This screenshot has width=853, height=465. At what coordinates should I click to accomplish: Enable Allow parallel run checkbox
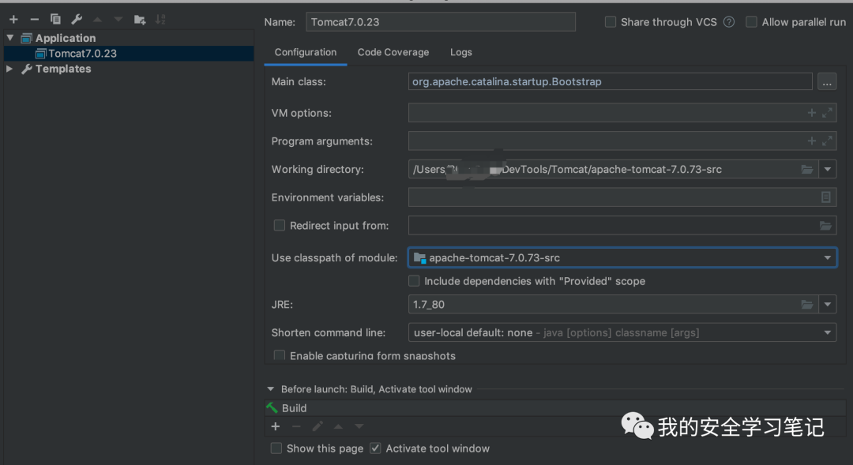[x=751, y=22]
